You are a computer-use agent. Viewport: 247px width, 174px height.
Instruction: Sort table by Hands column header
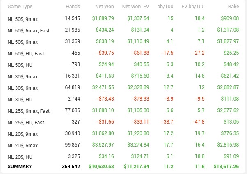(73, 7)
